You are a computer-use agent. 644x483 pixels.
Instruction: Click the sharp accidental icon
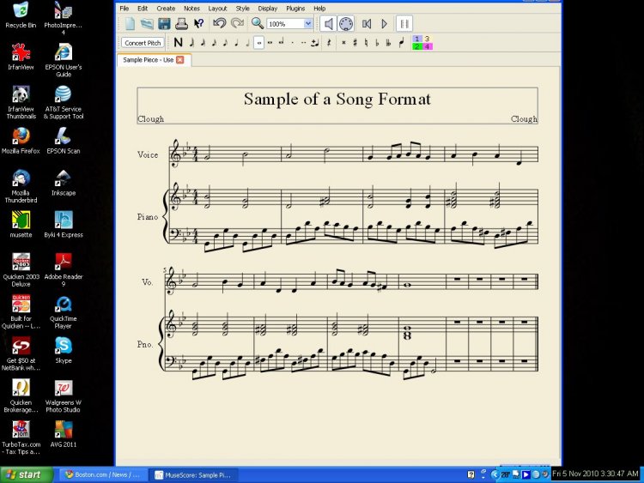click(355, 42)
